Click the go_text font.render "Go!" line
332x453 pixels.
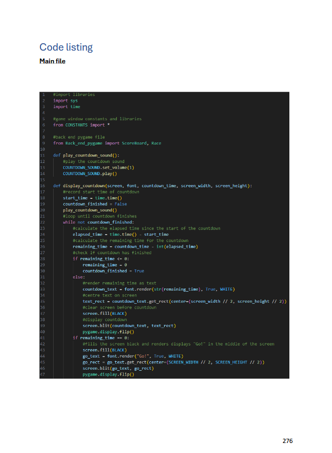[x=132, y=356]
